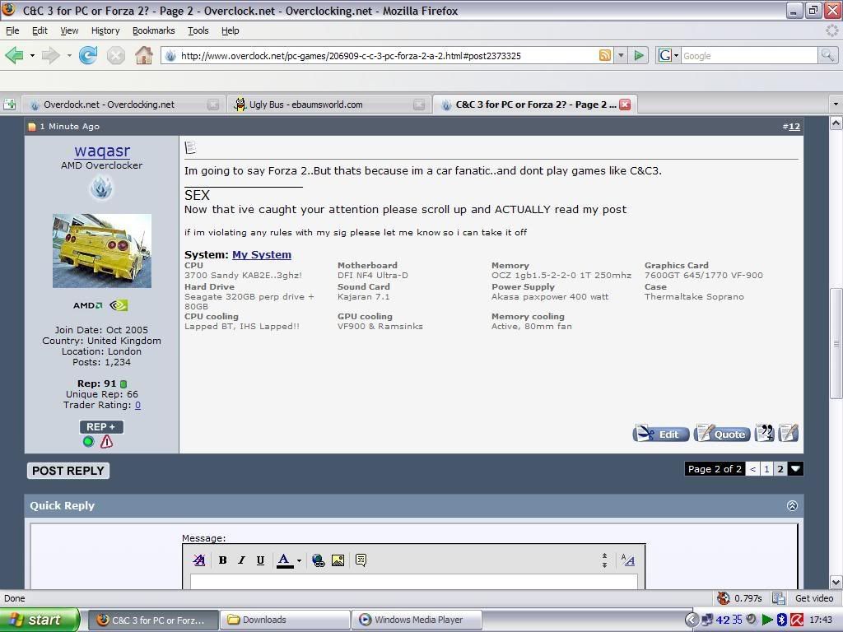The width and height of the screenshot is (843, 632).
Task: Reload the current page
Action: coord(87,55)
